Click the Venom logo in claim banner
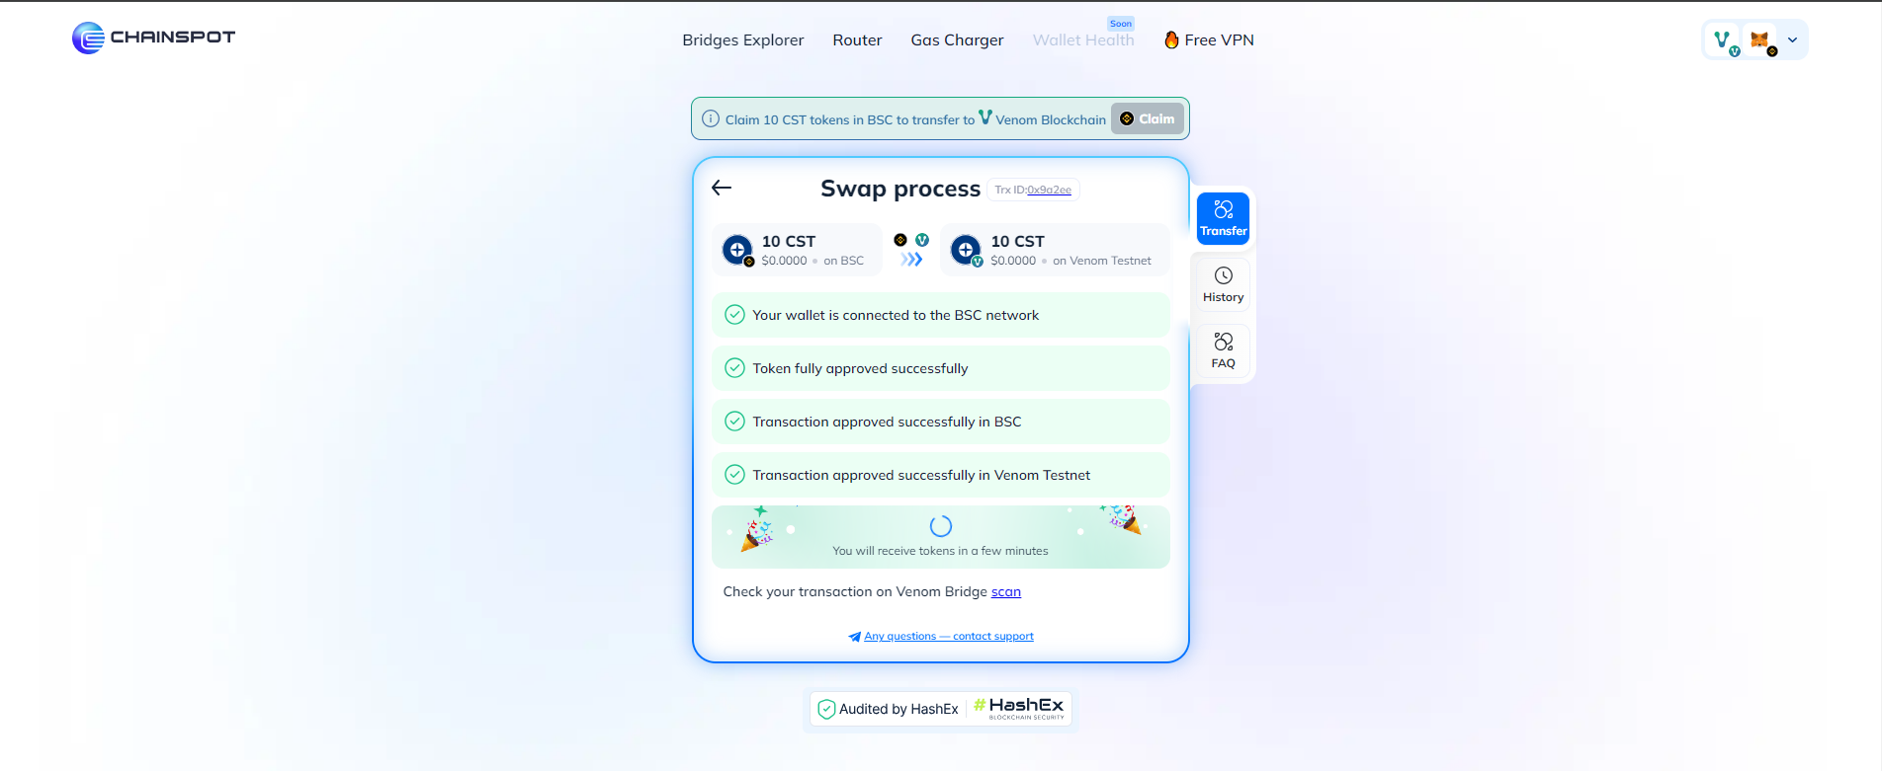The image size is (1882, 771). pos(984,117)
